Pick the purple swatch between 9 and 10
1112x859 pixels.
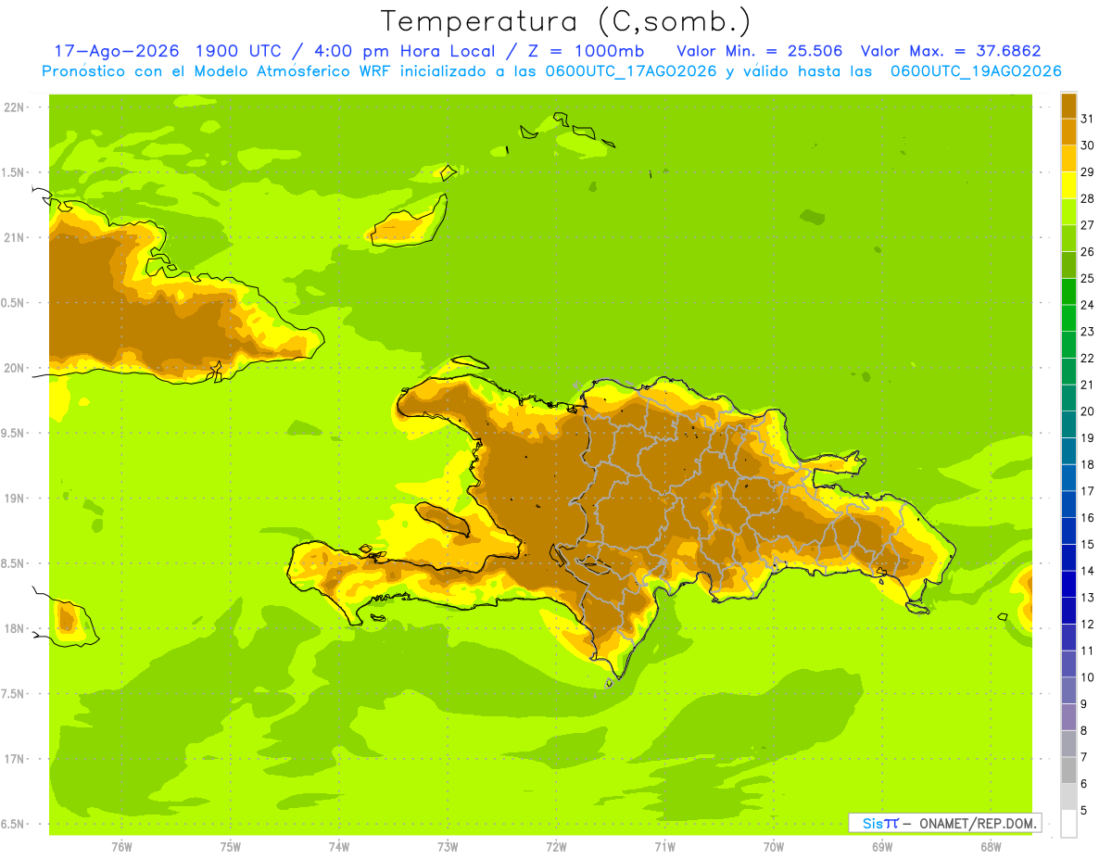click(1068, 690)
